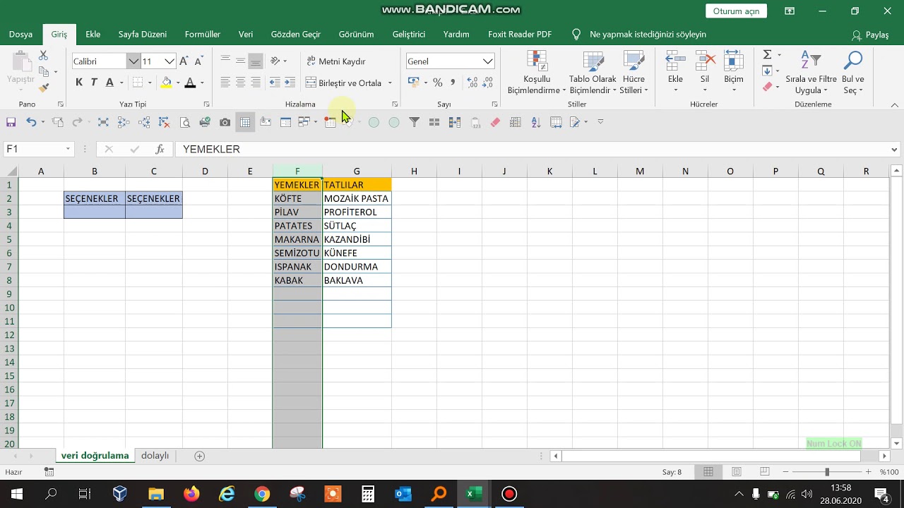Image resolution: width=904 pixels, height=508 pixels.
Task: Toggle center horizontal alignment
Action: pos(240,83)
